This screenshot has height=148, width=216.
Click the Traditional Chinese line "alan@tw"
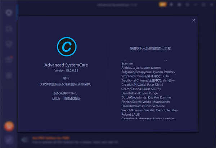tap(148, 80)
